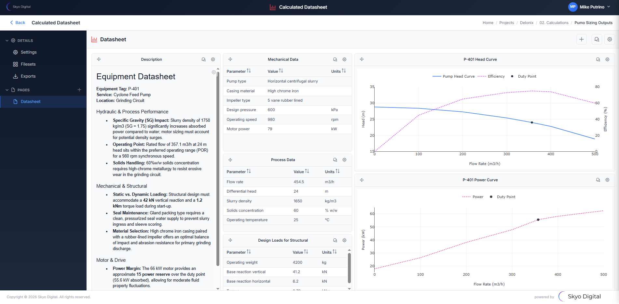Select the Exports item in the sidebar

click(28, 76)
